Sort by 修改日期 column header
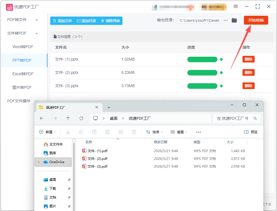The width and height of the screenshot is (277, 211). coord(160,142)
